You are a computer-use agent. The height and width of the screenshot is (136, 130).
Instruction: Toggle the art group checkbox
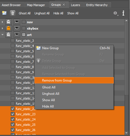[x=24, y=35]
